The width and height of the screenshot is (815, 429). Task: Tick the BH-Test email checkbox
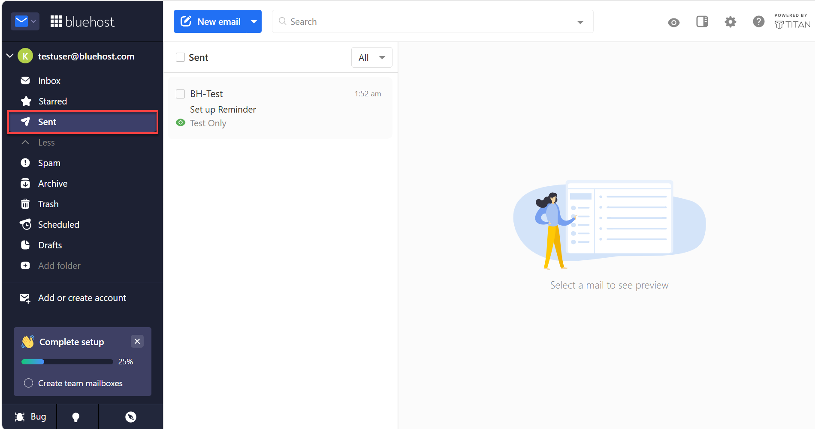point(181,94)
